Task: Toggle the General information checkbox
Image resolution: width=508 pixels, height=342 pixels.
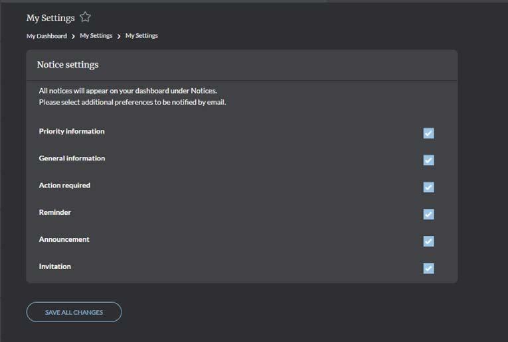Action: [428, 160]
